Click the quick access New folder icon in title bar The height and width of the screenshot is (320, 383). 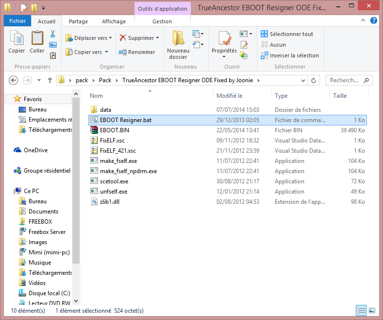34,8
